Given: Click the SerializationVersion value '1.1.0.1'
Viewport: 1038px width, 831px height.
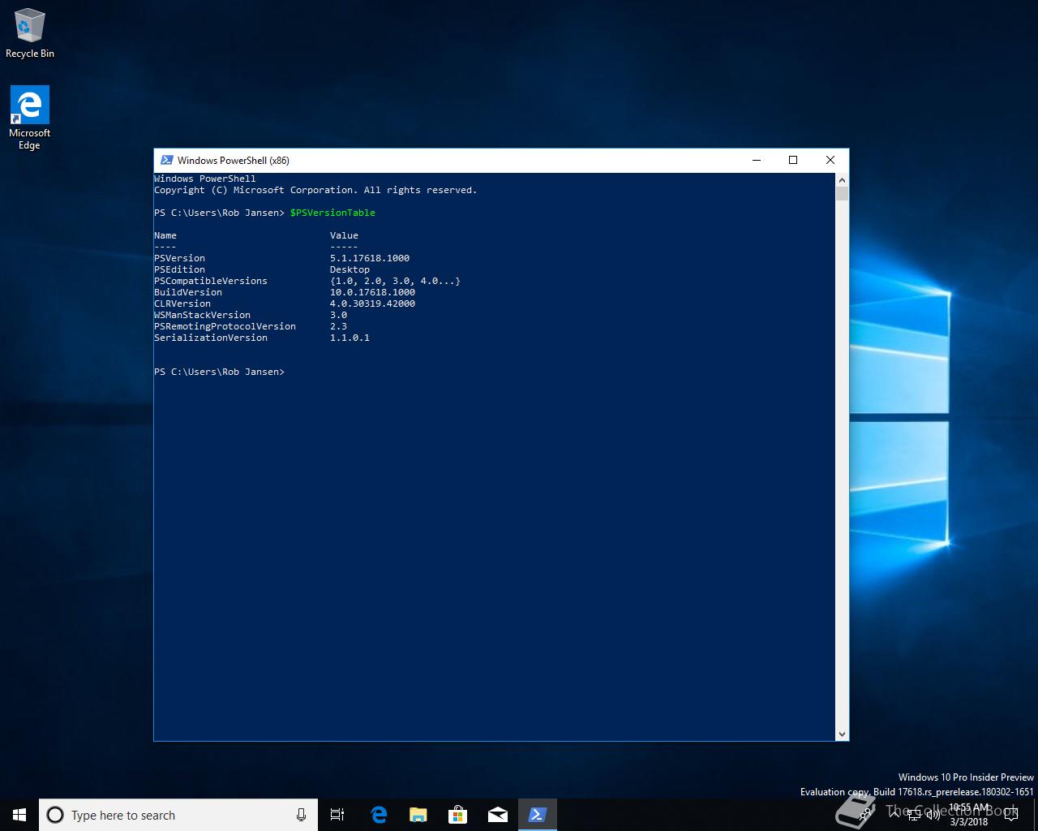Looking at the screenshot, I should (350, 338).
